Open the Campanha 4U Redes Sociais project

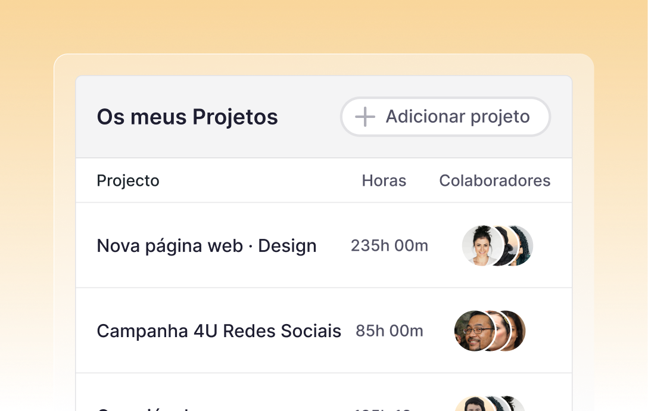coord(219,331)
